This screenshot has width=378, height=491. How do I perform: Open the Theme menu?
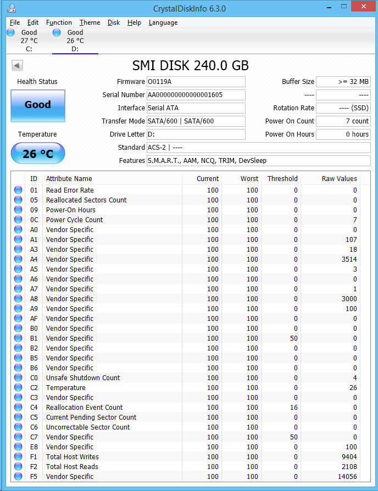pyautogui.click(x=90, y=22)
